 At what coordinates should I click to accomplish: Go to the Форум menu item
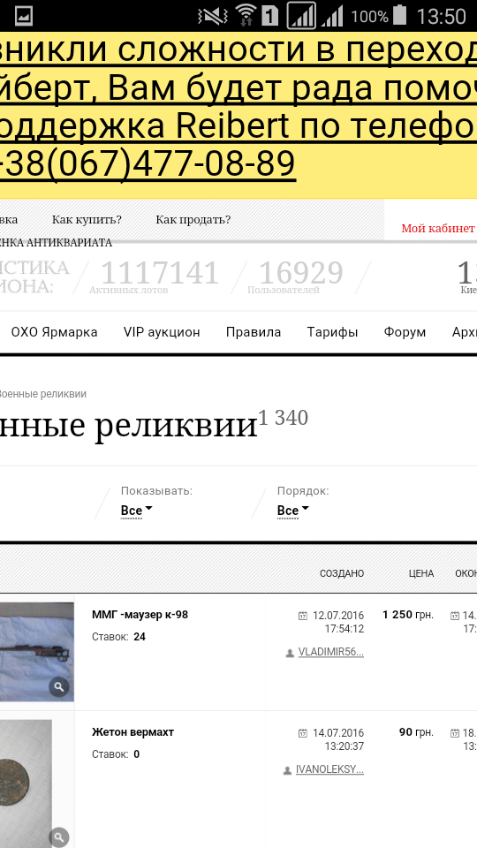405,332
